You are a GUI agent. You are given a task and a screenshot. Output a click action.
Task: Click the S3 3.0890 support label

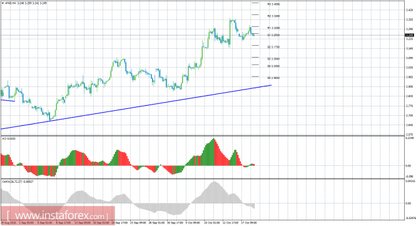(x=273, y=59)
